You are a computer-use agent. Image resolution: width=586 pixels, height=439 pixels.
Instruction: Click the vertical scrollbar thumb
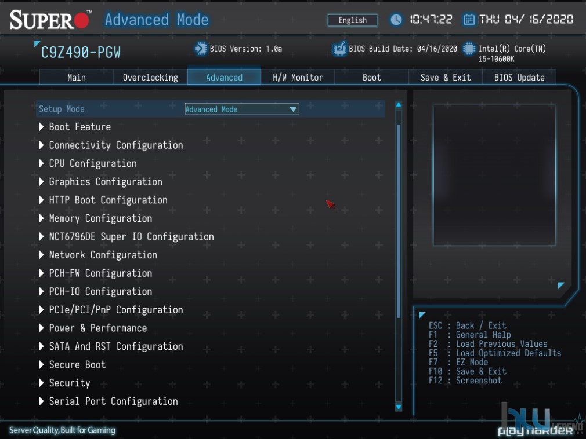coord(399,221)
